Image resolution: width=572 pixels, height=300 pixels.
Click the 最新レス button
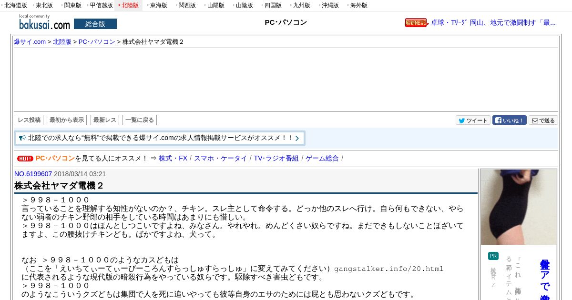(104, 120)
